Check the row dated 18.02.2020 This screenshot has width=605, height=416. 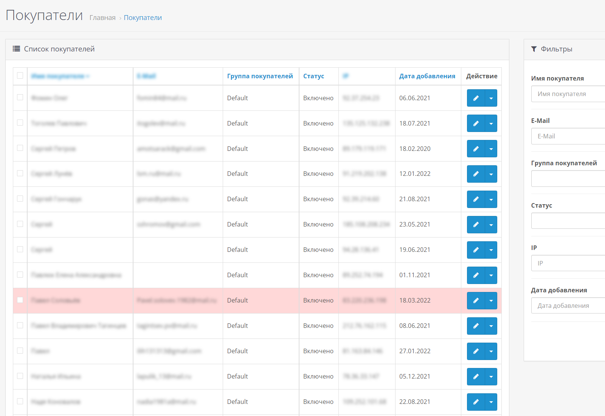(20, 148)
